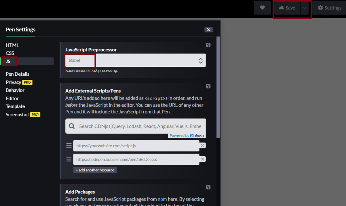The height and width of the screenshot is (206, 346).
Task: Remove the first external script resource
Action: click(203, 146)
